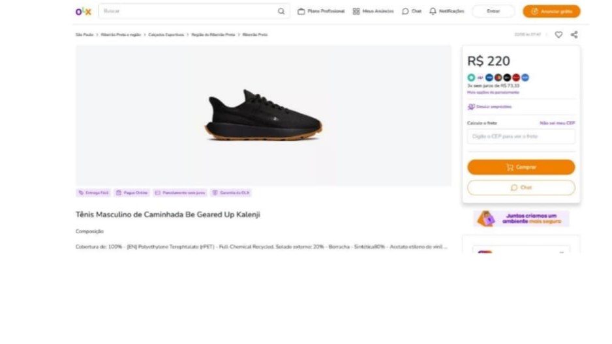Click the CEP input field
Image resolution: width=612 pixels, height=344 pixels.
pyautogui.click(x=521, y=137)
